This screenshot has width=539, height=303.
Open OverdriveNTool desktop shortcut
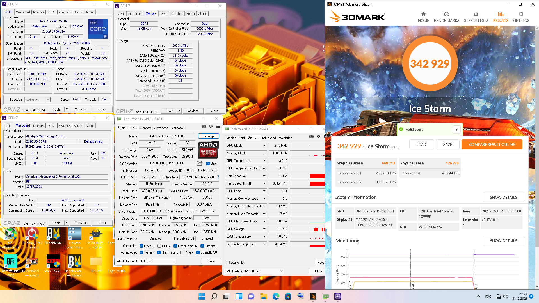(x=32, y=266)
